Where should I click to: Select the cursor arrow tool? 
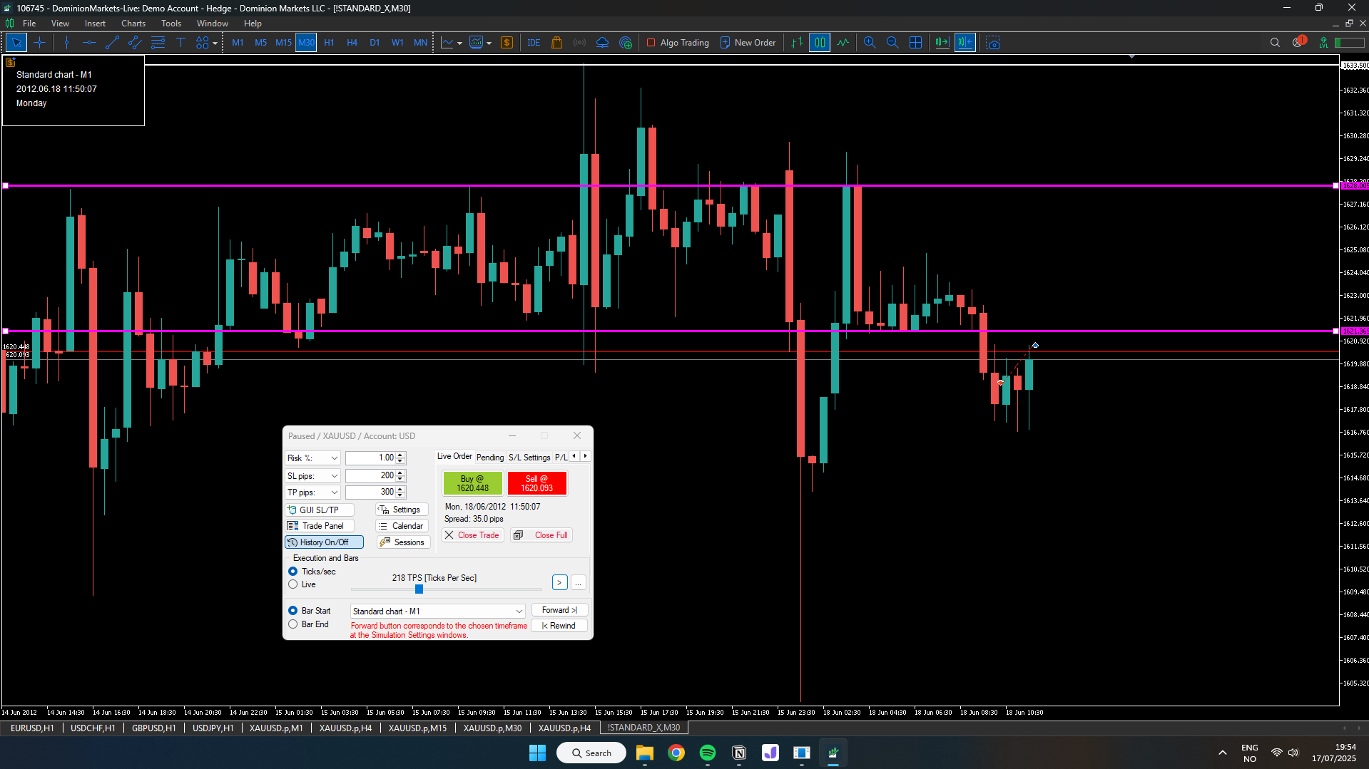tap(16, 43)
